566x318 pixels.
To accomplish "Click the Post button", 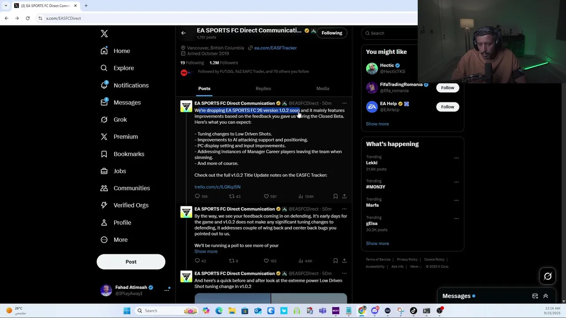I will (x=131, y=262).
